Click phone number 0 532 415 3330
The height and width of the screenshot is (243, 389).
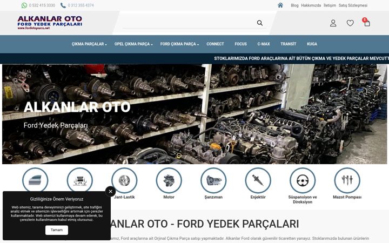tap(42, 5)
